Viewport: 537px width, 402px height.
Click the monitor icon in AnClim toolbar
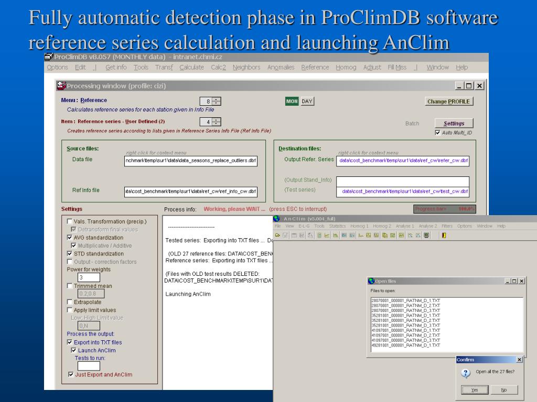[x=426, y=235]
